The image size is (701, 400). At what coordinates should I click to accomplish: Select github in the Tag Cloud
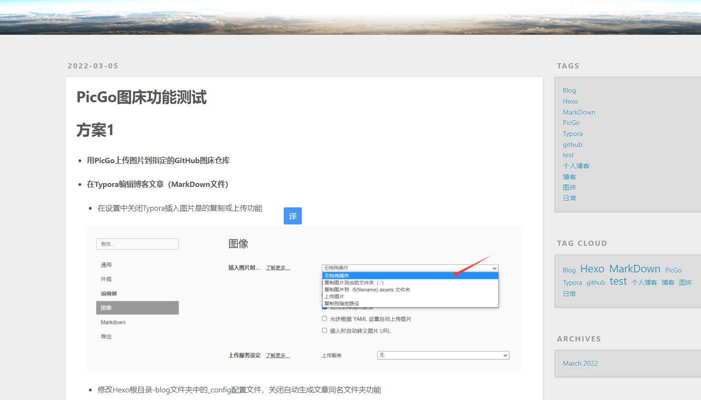pyautogui.click(x=595, y=283)
